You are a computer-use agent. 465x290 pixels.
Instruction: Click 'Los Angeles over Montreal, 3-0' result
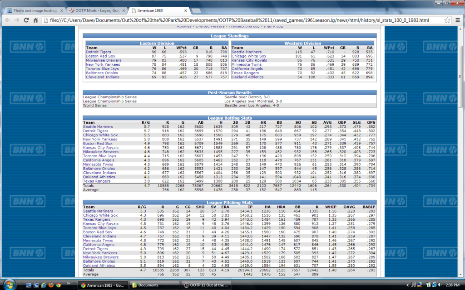click(x=253, y=101)
